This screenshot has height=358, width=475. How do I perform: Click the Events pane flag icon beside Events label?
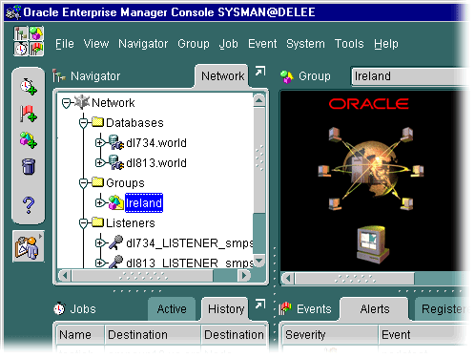tap(285, 308)
